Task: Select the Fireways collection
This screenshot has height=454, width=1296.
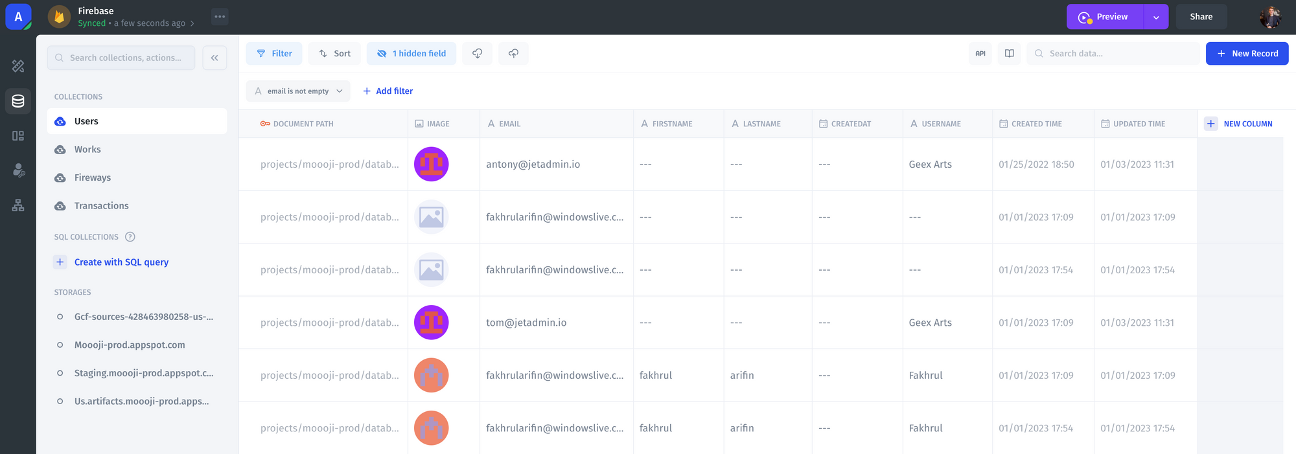Action: [x=137, y=177]
